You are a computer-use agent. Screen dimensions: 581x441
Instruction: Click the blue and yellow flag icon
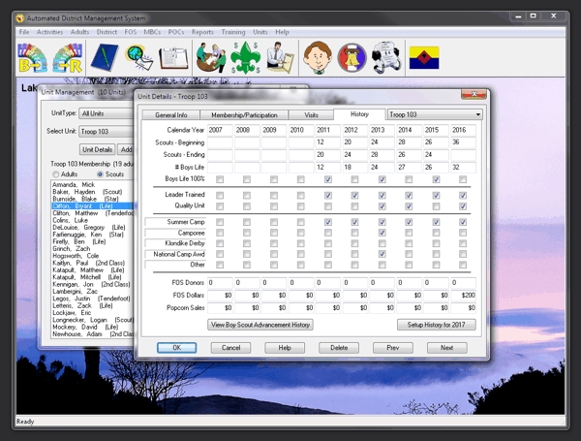(424, 58)
